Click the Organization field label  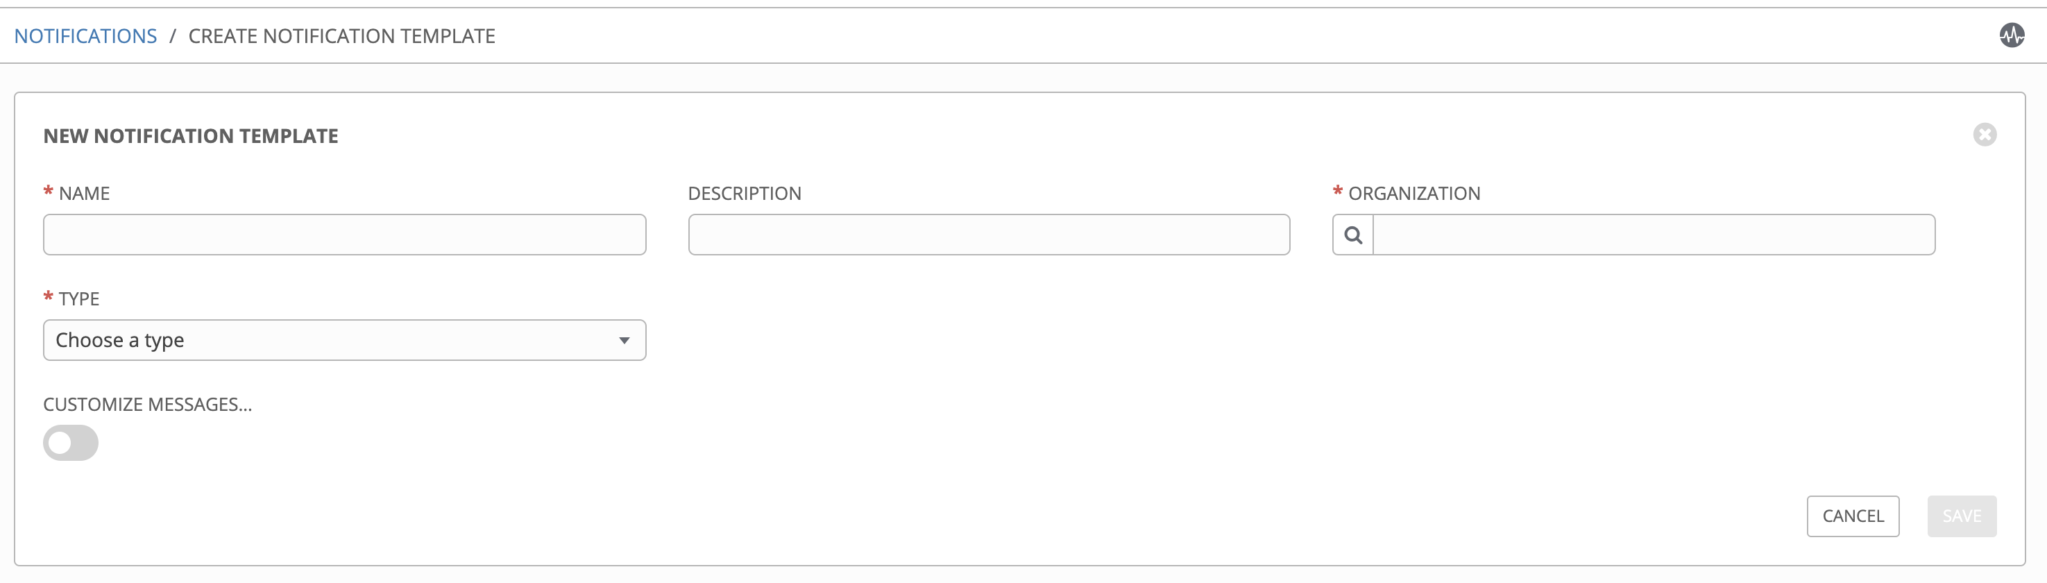pyautogui.click(x=1413, y=194)
